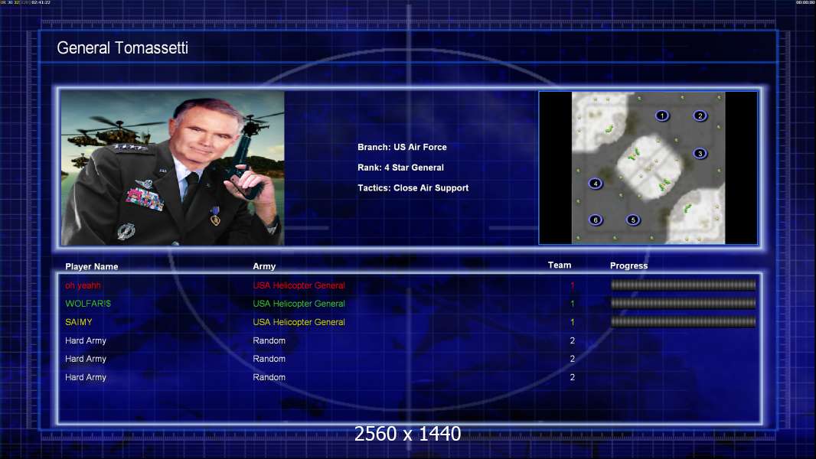Click the progress bar for WOLFAR!S
Screen dimensions: 816x459
pyautogui.click(x=683, y=304)
